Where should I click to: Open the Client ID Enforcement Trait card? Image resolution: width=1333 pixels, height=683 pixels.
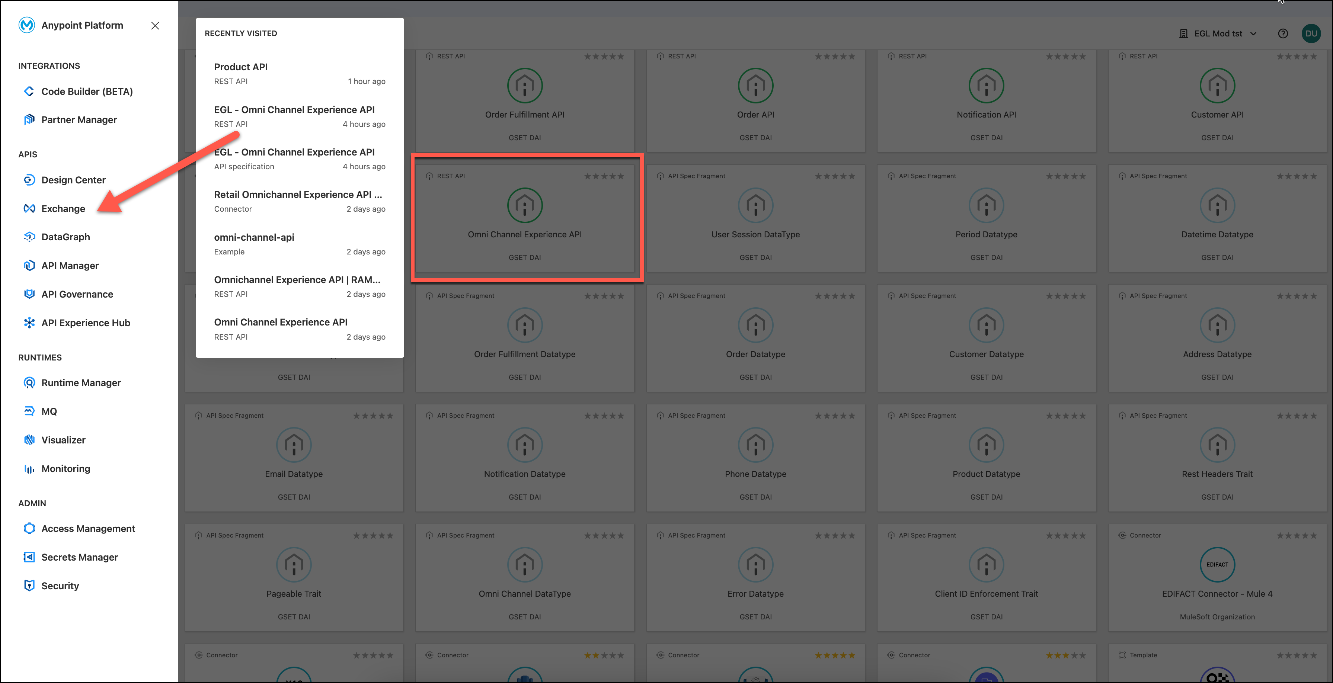coord(986,578)
